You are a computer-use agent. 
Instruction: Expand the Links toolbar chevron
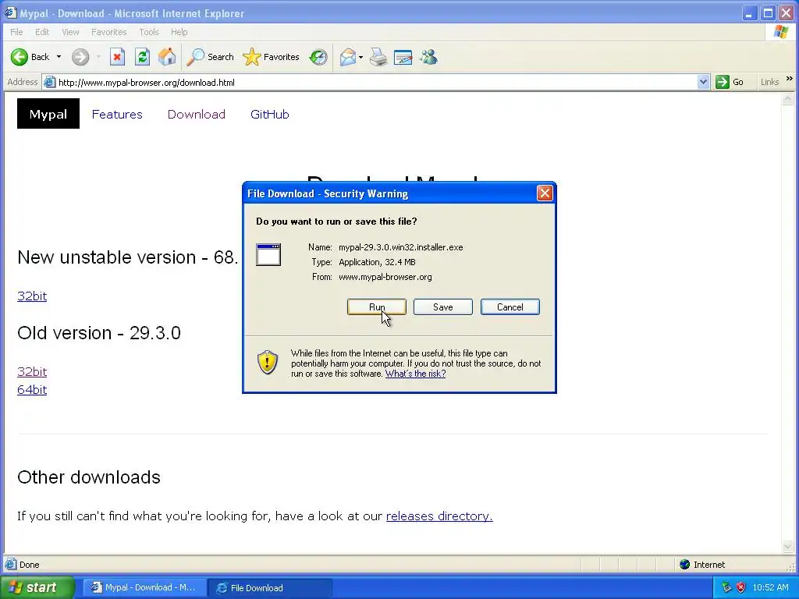coord(790,79)
